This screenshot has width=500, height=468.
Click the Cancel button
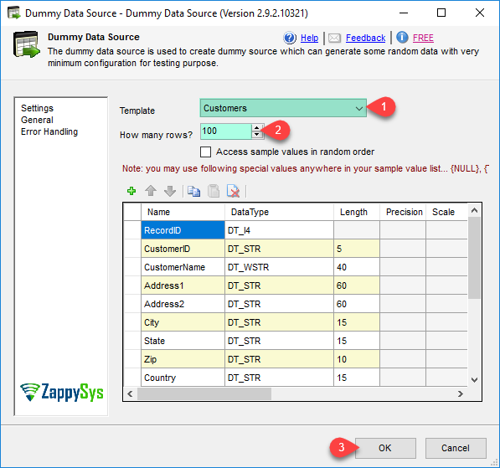click(456, 448)
